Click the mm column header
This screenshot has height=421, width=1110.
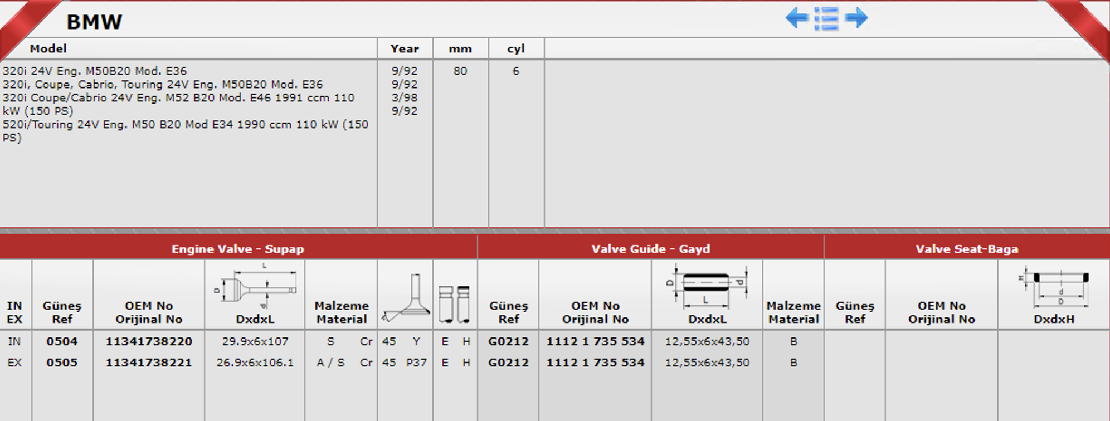(x=460, y=49)
